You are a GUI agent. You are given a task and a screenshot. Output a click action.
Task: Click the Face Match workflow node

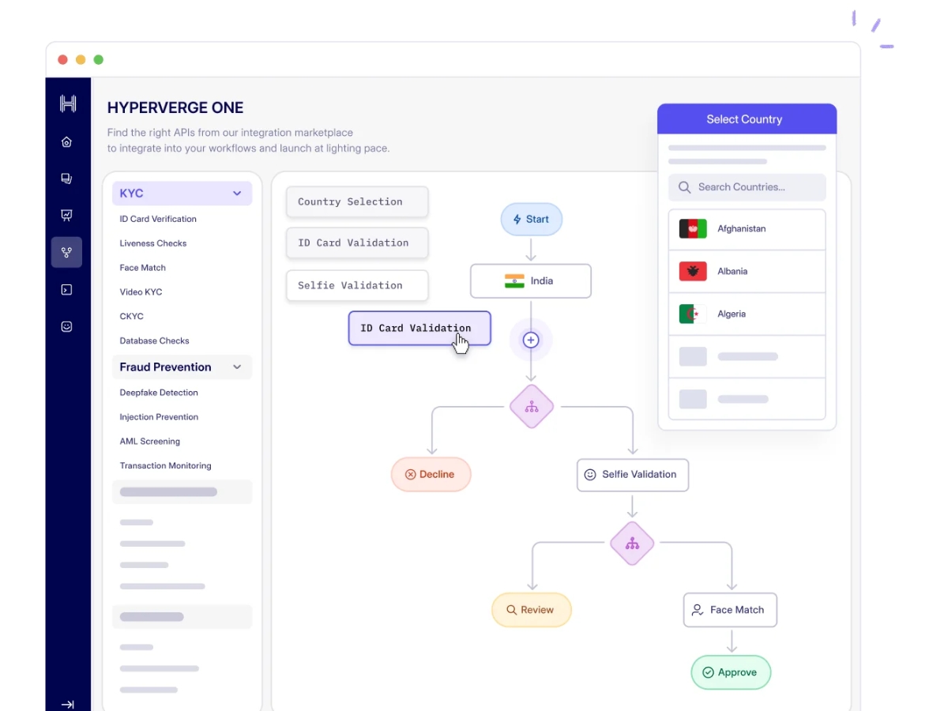click(730, 610)
